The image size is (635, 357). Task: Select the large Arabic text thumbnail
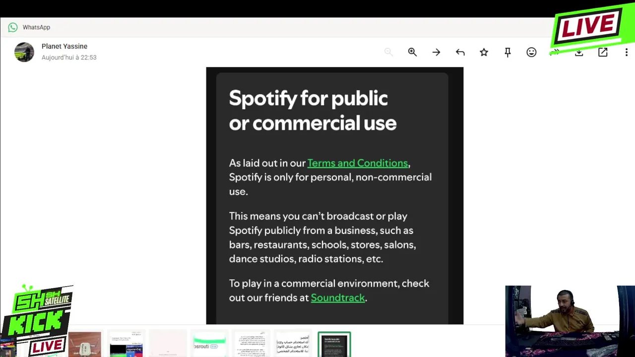tap(293, 344)
